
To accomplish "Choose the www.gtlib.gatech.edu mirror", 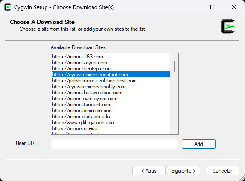I will 111,123.
